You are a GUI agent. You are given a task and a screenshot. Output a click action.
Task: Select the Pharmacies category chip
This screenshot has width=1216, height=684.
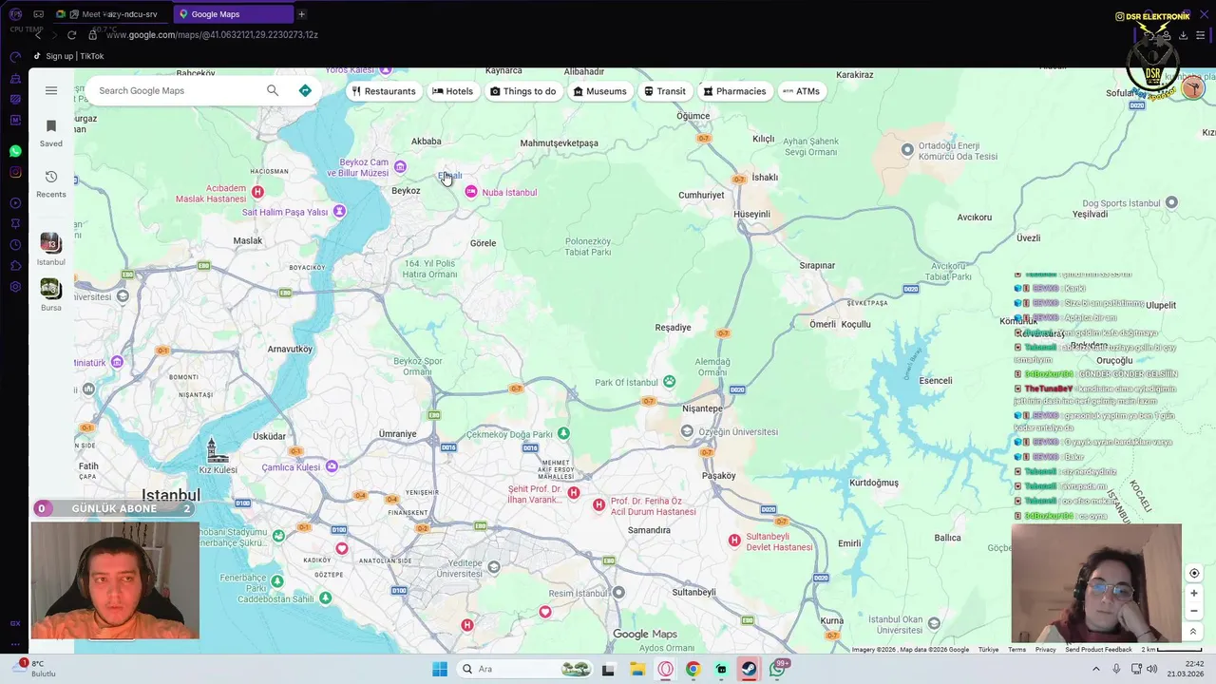click(734, 91)
